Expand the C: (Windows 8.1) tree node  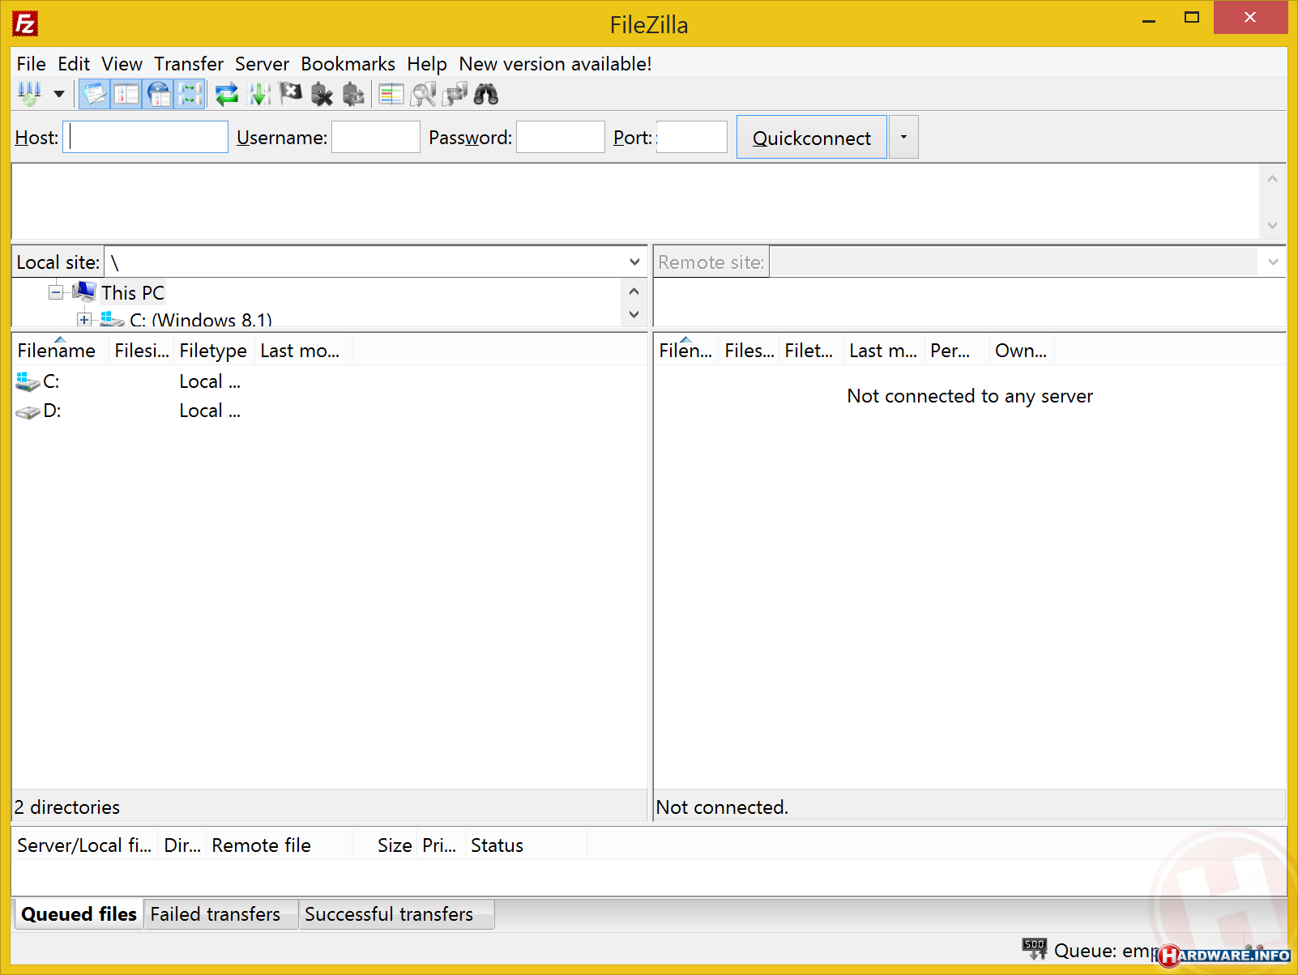84,319
